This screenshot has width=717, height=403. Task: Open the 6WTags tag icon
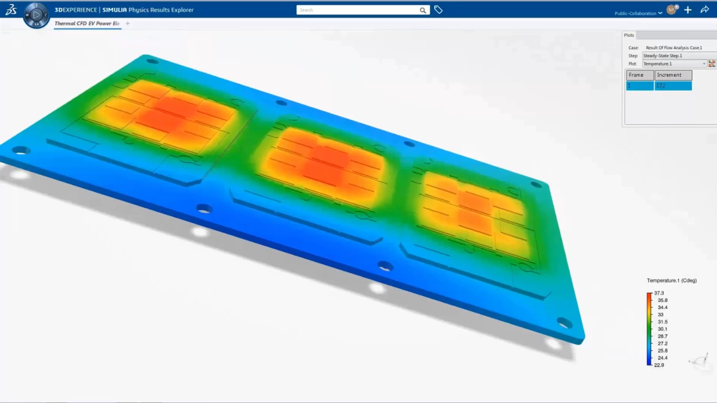coord(438,10)
